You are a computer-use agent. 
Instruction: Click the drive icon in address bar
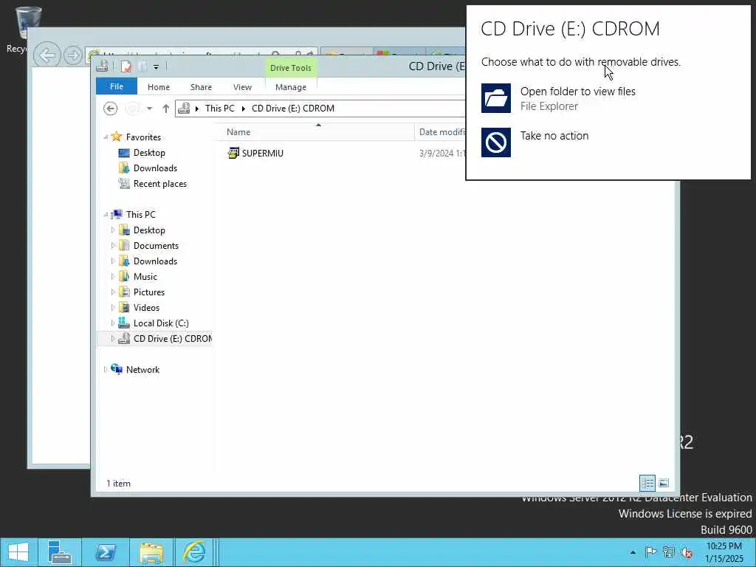184,109
